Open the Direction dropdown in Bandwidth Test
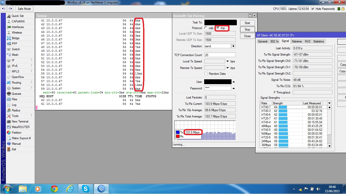Viewport: 346px width, 194px height. click(x=233, y=46)
